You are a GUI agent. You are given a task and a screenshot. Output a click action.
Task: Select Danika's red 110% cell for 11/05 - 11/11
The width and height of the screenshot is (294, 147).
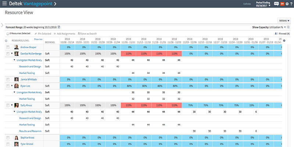click(x=128, y=53)
